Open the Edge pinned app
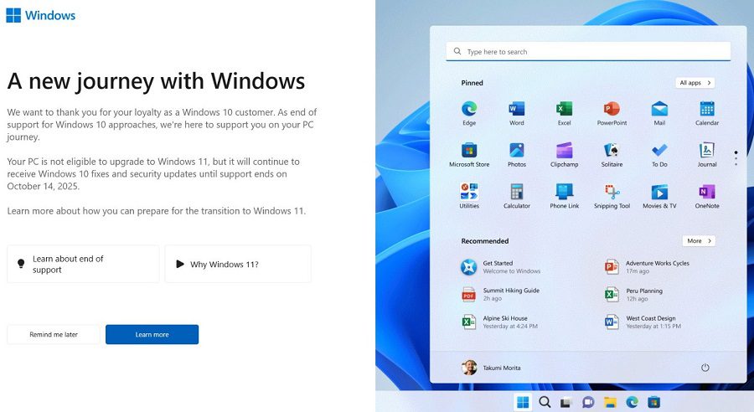The height and width of the screenshot is (412, 754). tap(469, 113)
